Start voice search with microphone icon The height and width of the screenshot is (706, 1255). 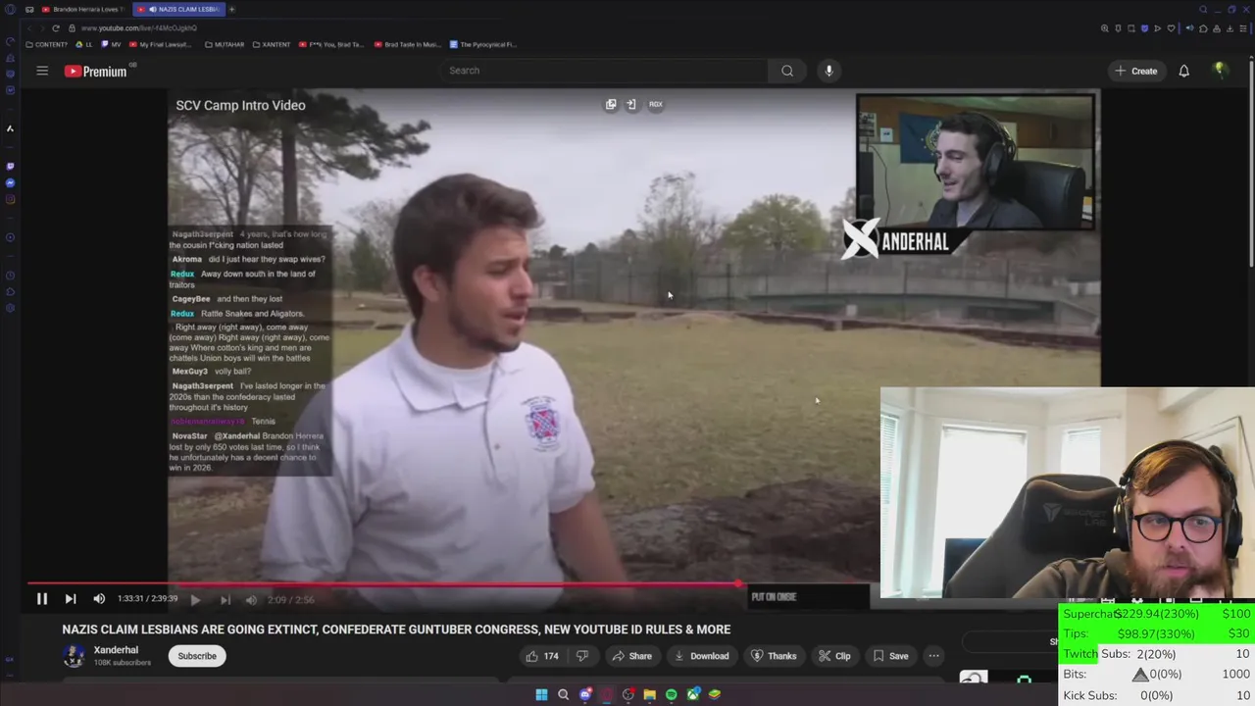click(828, 71)
